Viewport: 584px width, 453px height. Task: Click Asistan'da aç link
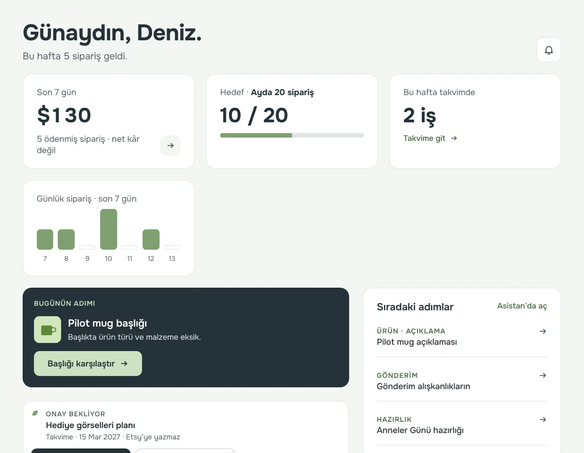(x=522, y=306)
